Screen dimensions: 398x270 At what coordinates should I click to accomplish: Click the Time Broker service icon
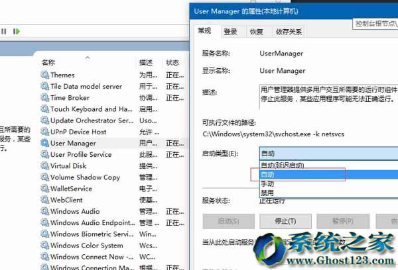click(x=44, y=97)
